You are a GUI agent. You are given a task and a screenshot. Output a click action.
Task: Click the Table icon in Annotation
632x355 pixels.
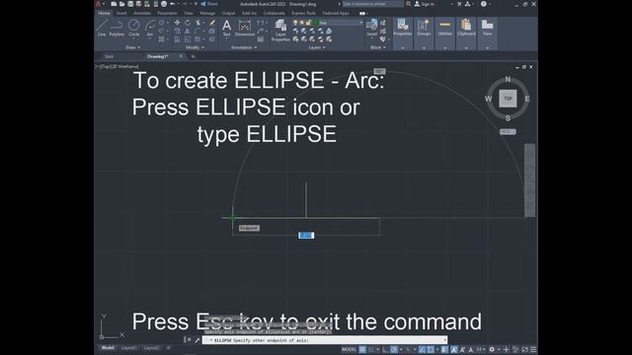(x=261, y=39)
